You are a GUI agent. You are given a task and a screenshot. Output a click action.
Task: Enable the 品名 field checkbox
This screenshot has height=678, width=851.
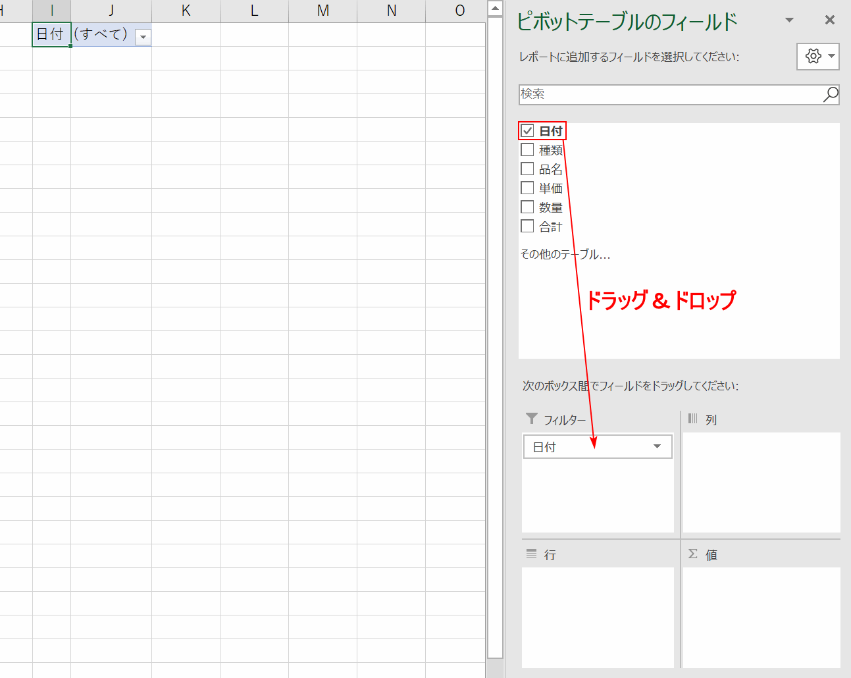pyautogui.click(x=527, y=169)
